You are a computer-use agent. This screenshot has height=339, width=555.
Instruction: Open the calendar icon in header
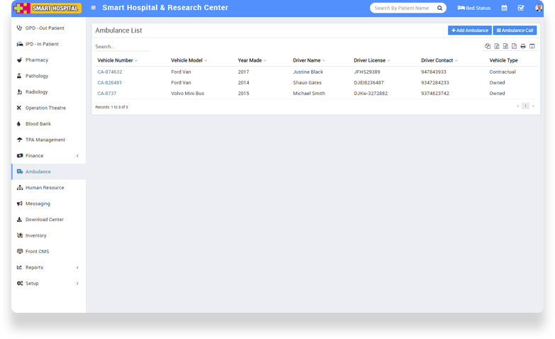(x=504, y=8)
